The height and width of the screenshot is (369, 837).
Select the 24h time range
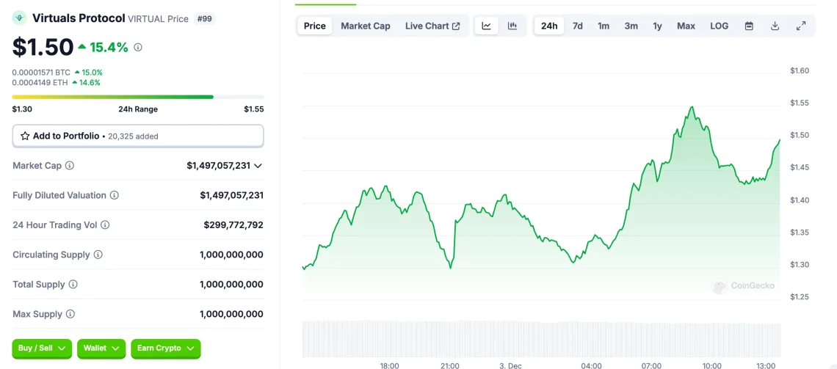point(549,26)
